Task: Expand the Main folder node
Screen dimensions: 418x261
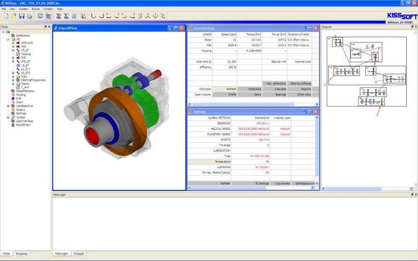Action: click(x=13, y=76)
